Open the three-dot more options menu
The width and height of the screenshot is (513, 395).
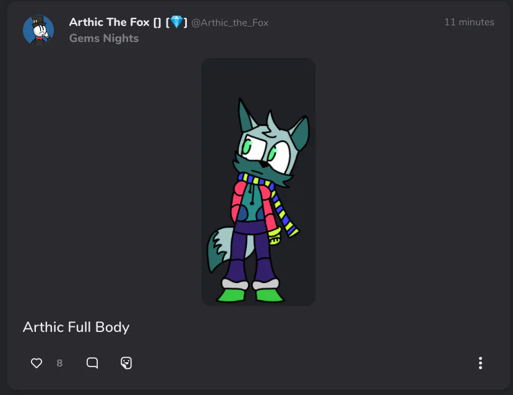tap(480, 363)
